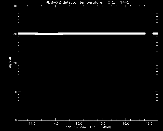Click the y-axis label 'degrees'
Viewport: 163px width, 131px height.
(10, 63)
